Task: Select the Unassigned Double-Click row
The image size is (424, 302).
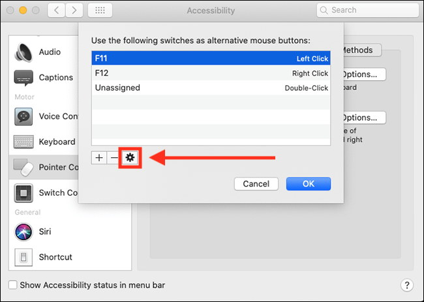Action: click(x=211, y=87)
